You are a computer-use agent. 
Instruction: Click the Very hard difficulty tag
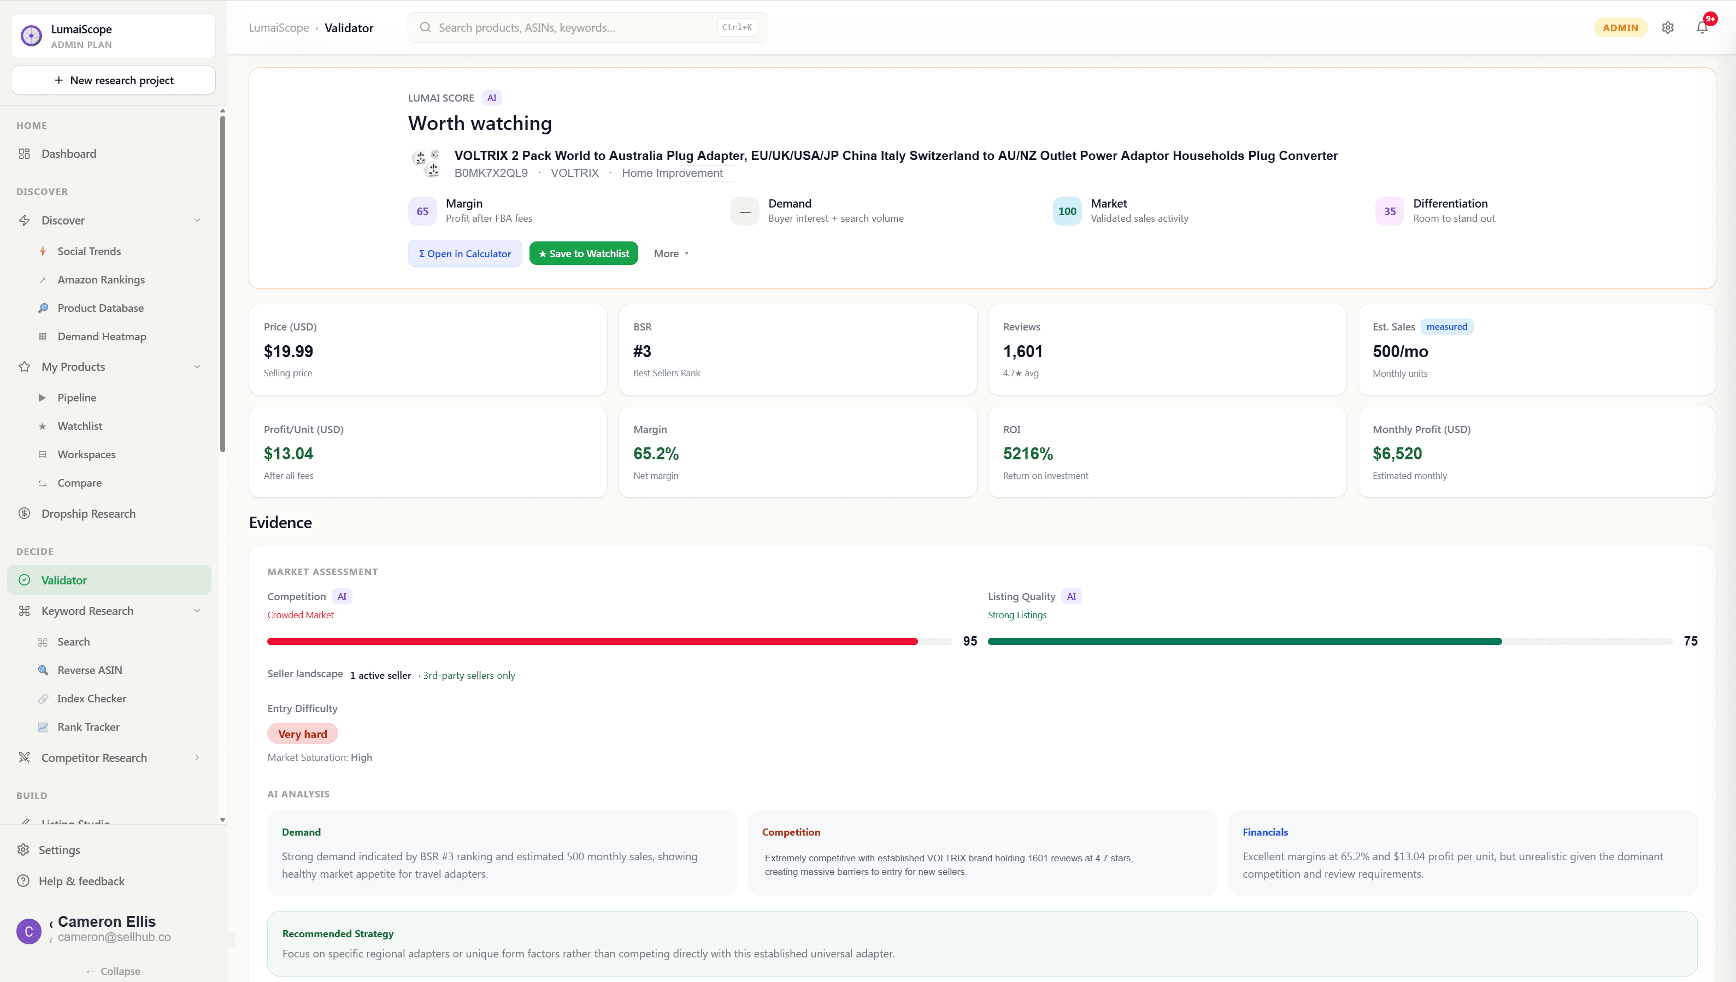(302, 734)
